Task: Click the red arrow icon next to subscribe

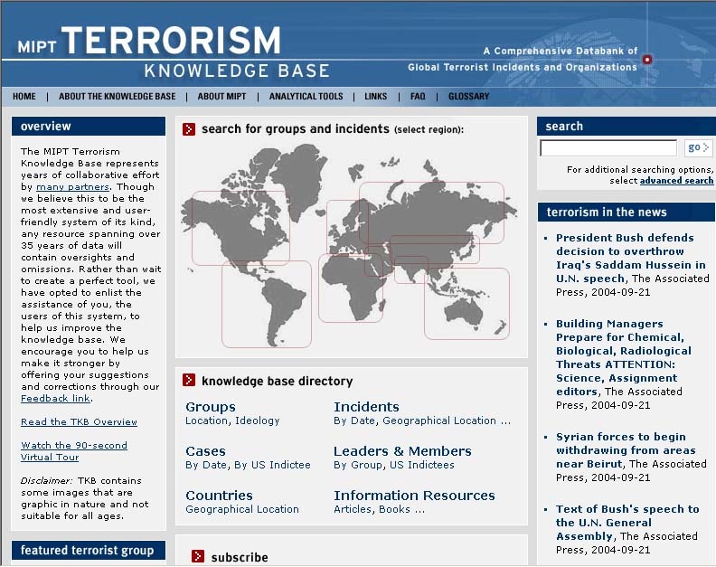Action: (198, 557)
